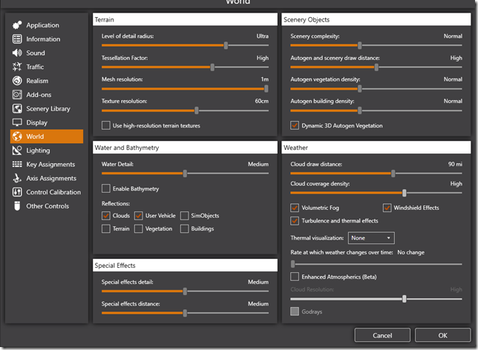Click the 'Terrain' section header
Viewport: 478px width, 350px height.
pos(185,19)
